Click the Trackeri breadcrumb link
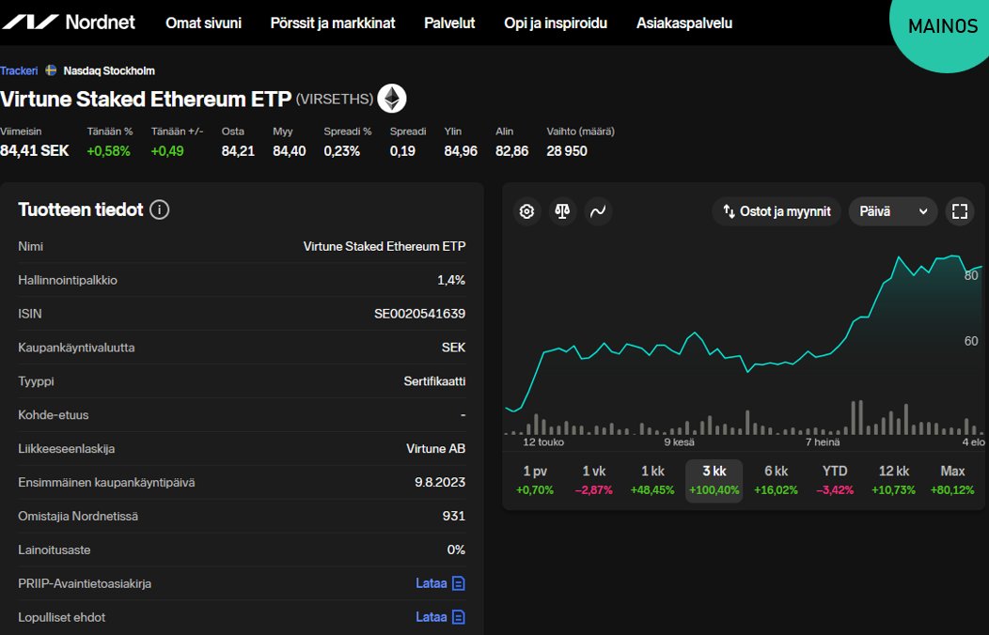The image size is (989, 635). [x=20, y=70]
